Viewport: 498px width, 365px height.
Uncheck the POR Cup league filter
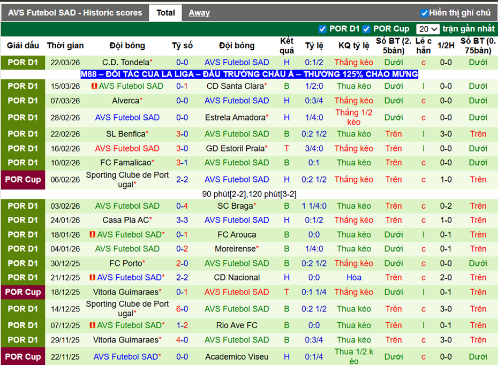pos(366,29)
